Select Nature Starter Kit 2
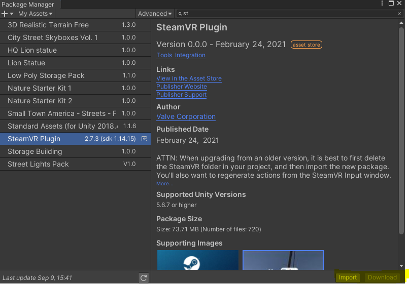The height and width of the screenshot is (284, 409). tap(75, 101)
